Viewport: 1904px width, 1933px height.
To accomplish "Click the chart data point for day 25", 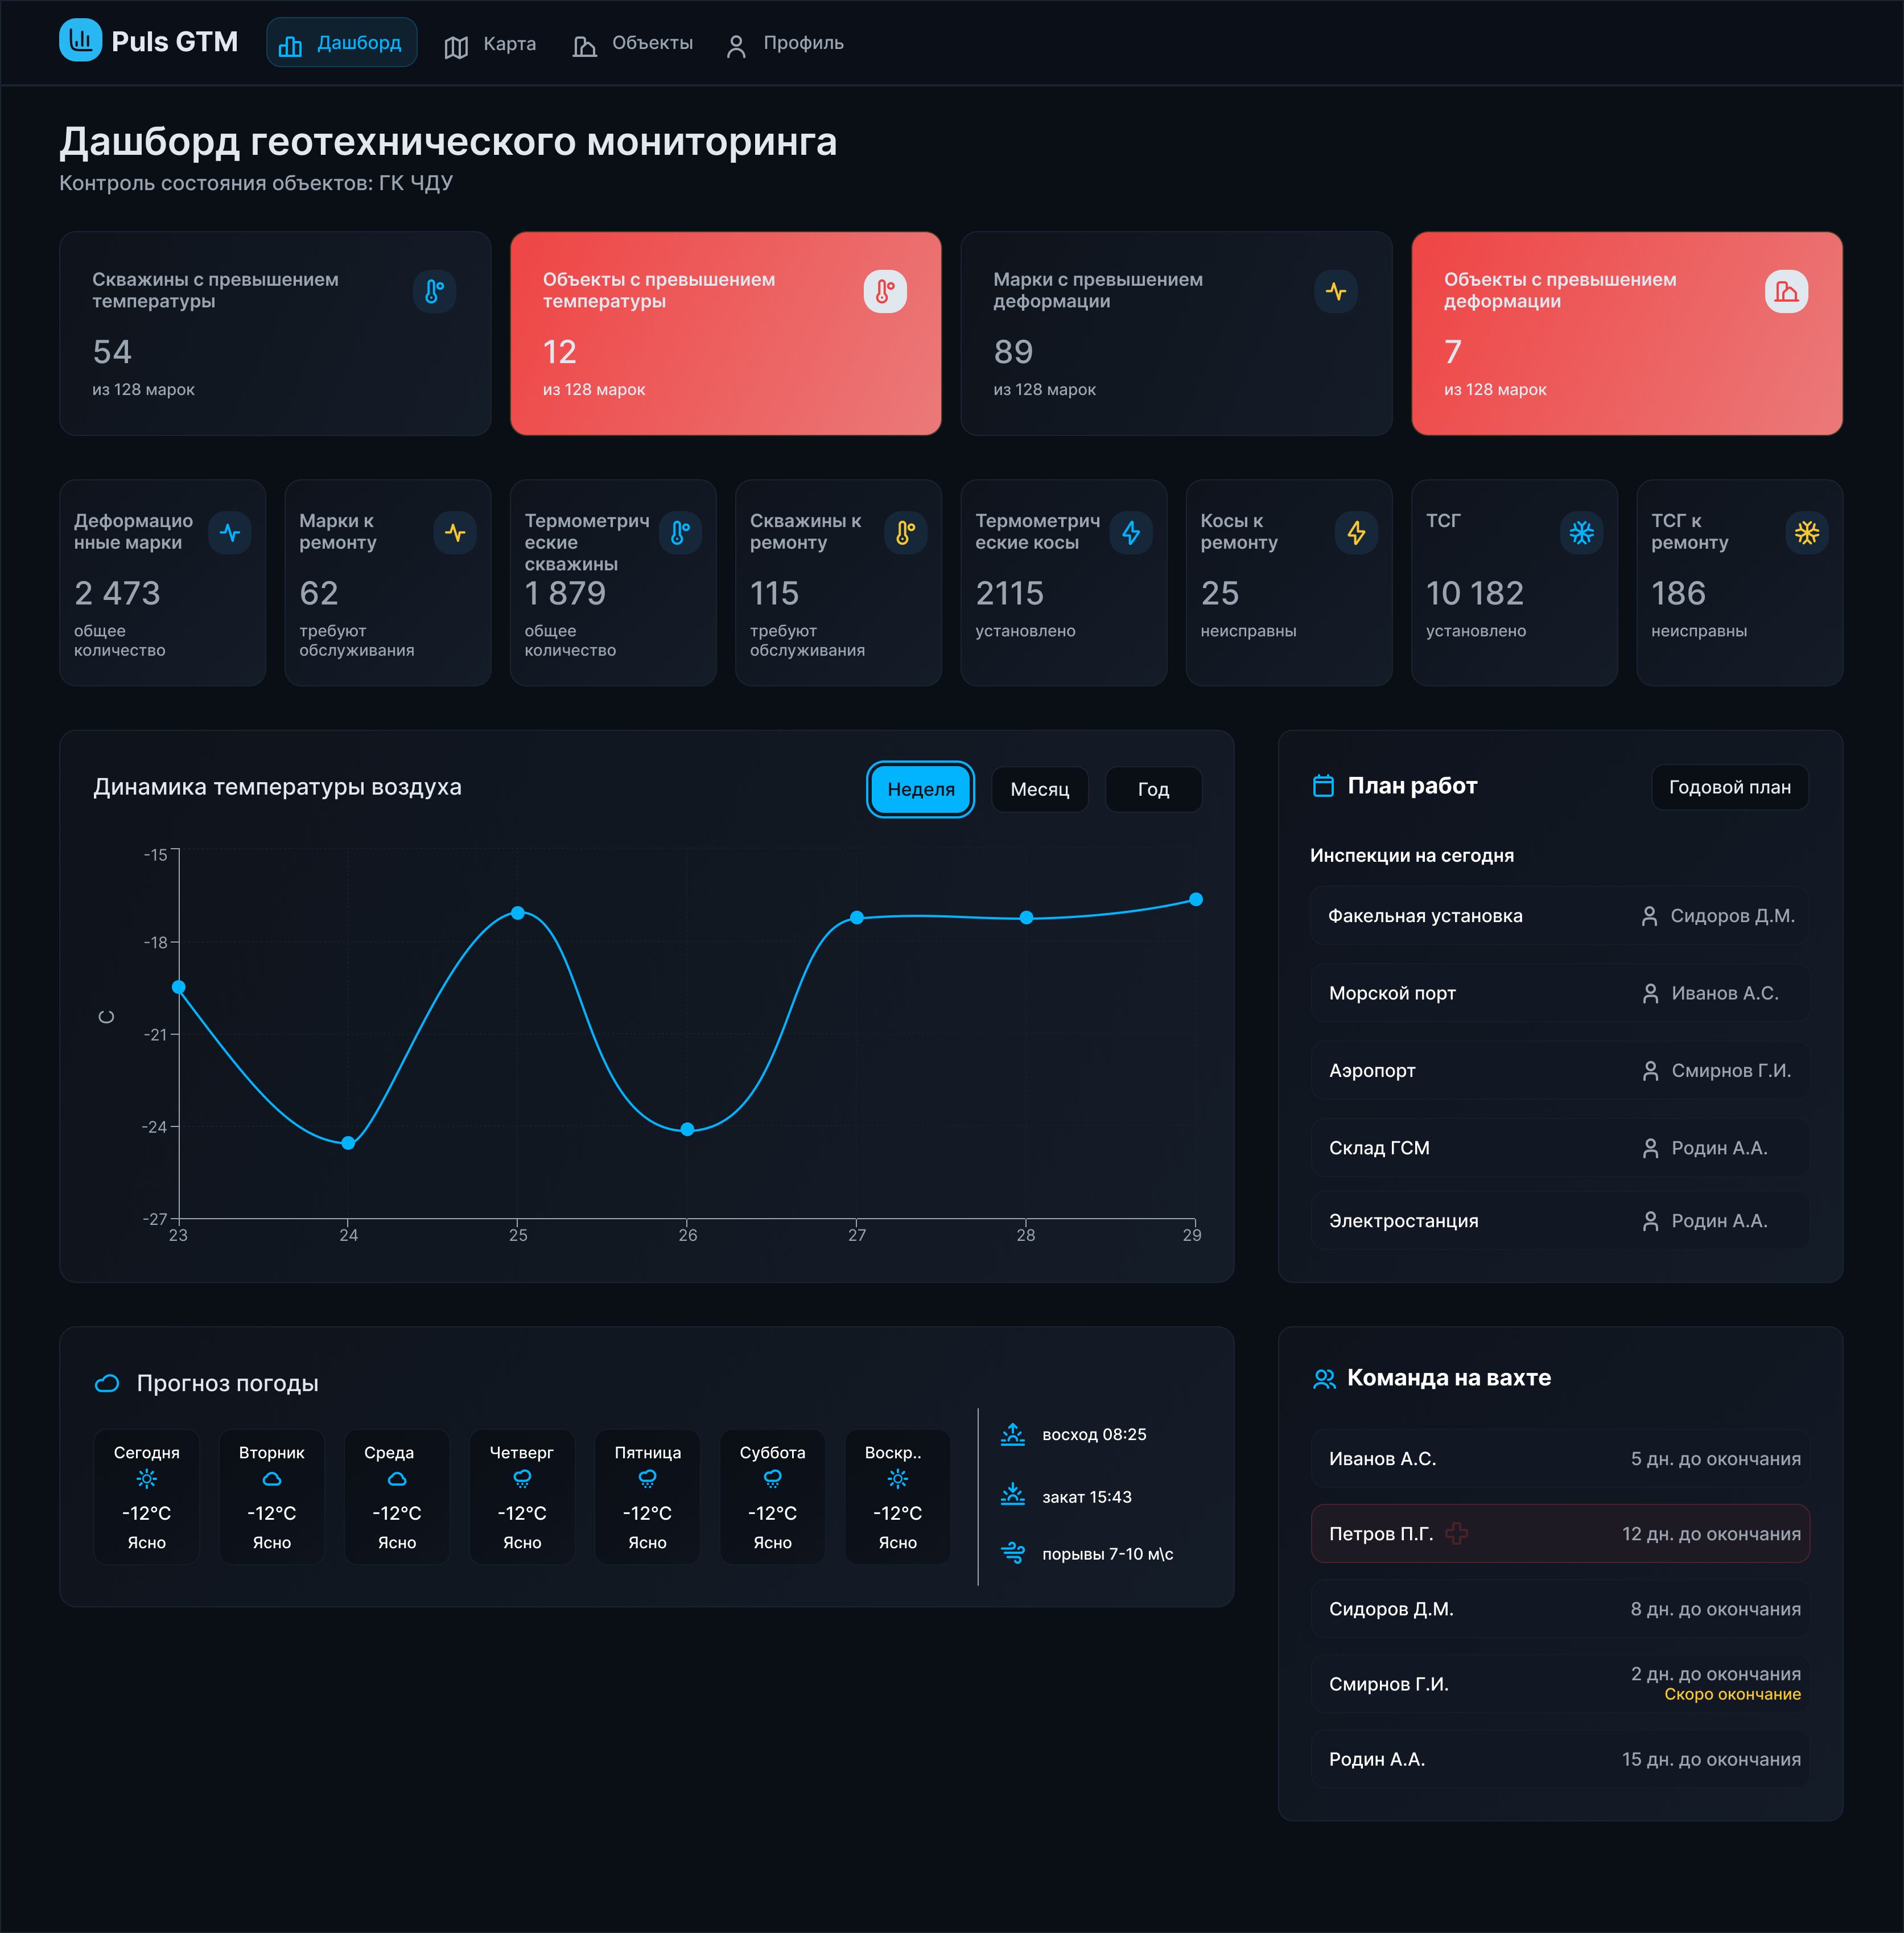I will (x=517, y=912).
